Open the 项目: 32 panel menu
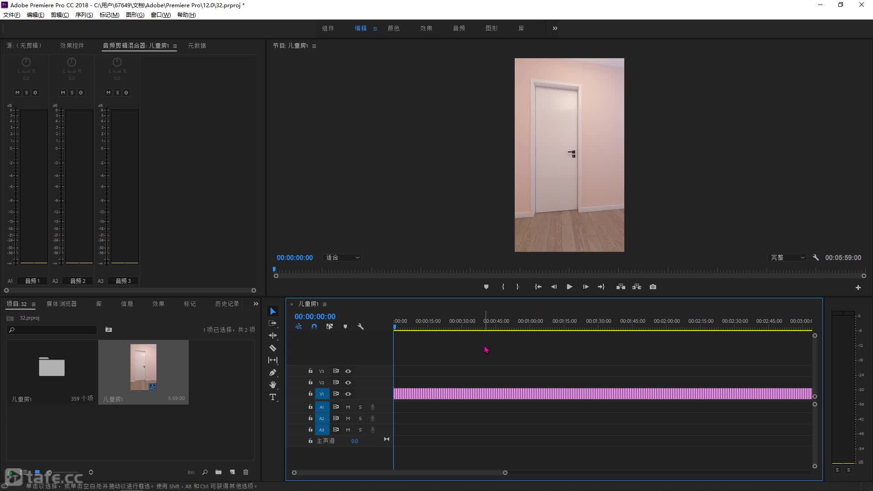 tap(33, 304)
